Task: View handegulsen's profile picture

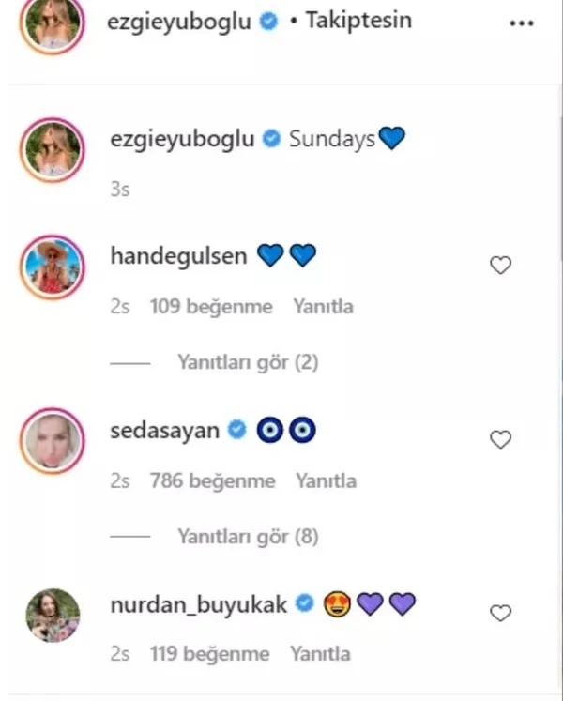Action: (53, 267)
